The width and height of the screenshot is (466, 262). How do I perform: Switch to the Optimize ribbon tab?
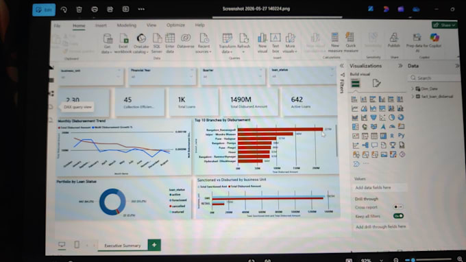click(175, 25)
